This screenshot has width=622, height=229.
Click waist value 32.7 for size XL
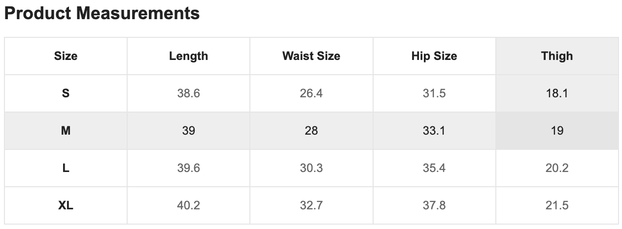click(x=311, y=205)
